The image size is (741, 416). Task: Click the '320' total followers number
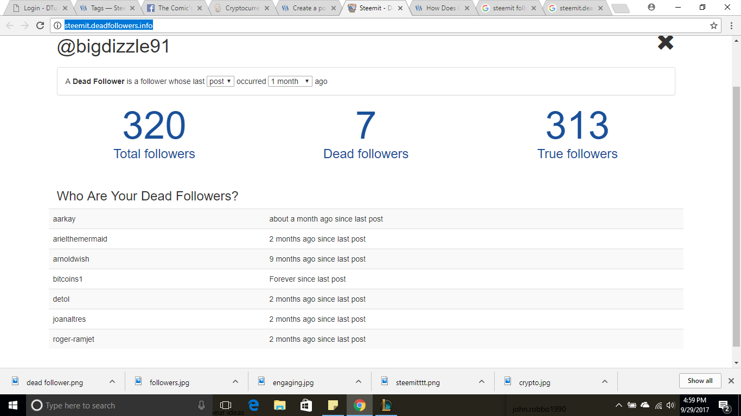pos(154,126)
